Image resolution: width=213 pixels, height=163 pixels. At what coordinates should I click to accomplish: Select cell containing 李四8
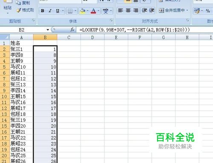pyautogui.click(x=21, y=55)
